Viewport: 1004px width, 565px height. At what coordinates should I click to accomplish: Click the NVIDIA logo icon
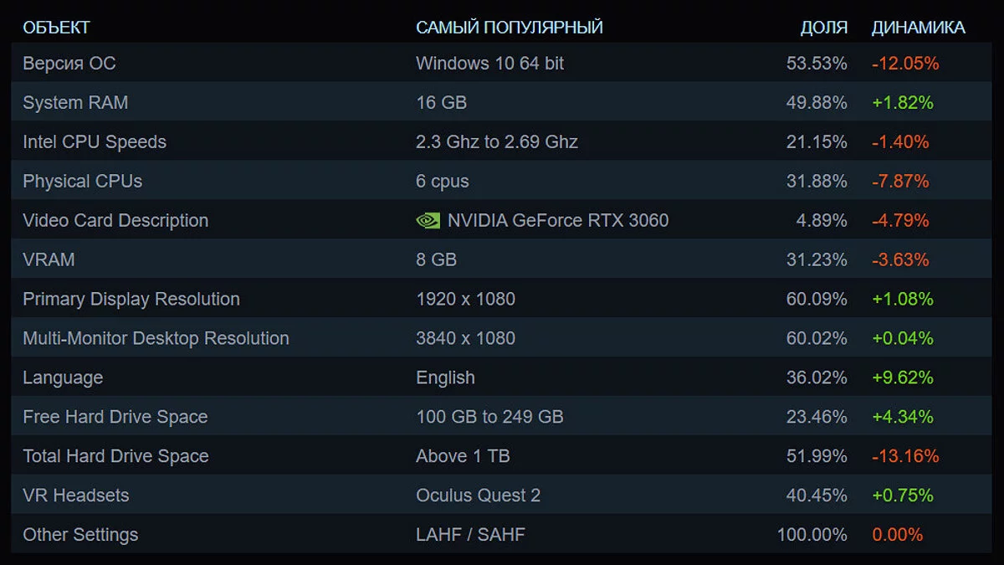pyautogui.click(x=428, y=221)
